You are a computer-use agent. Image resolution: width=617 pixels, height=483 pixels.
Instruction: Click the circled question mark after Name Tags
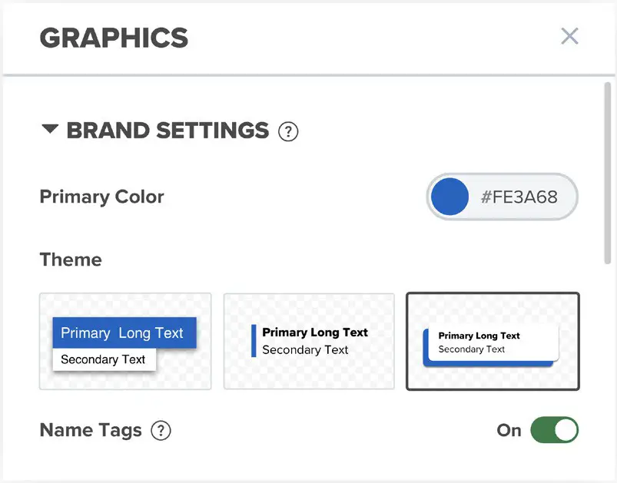162,431
